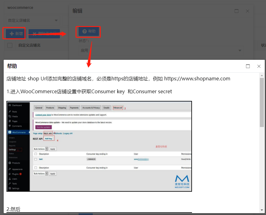This screenshot has width=266, height=215.
Task: Click the 编辑 dialog title text
Action: pos(77,11)
